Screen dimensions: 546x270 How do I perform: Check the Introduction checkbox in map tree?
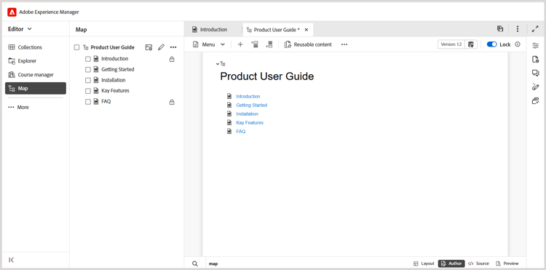88,59
